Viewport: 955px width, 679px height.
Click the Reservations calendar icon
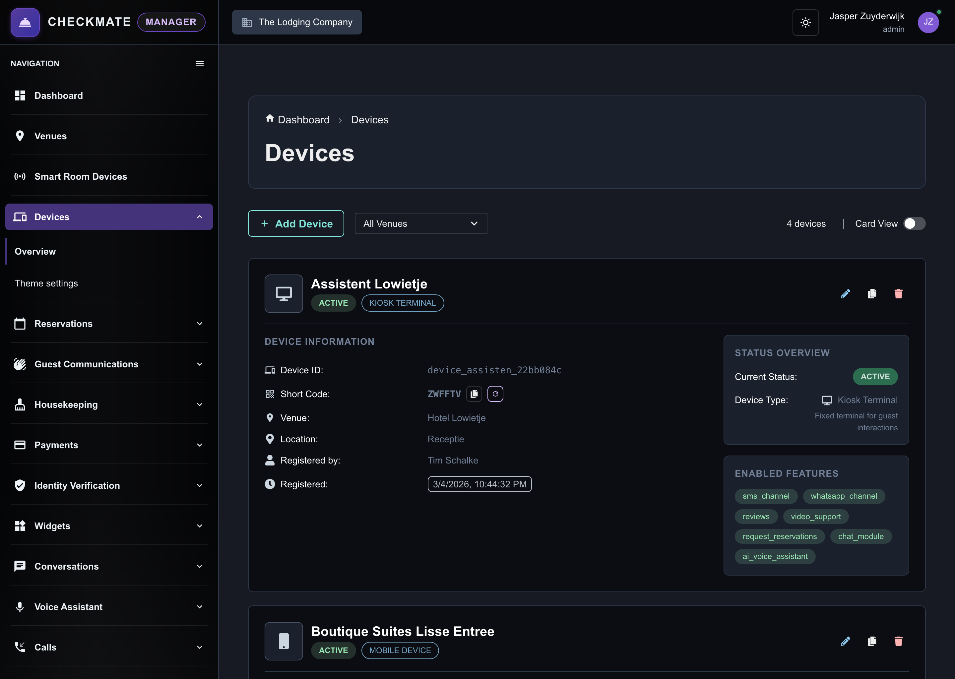click(x=20, y=324)
